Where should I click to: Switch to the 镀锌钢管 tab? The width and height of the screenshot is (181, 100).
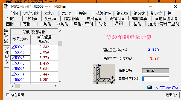pos(31,13)
